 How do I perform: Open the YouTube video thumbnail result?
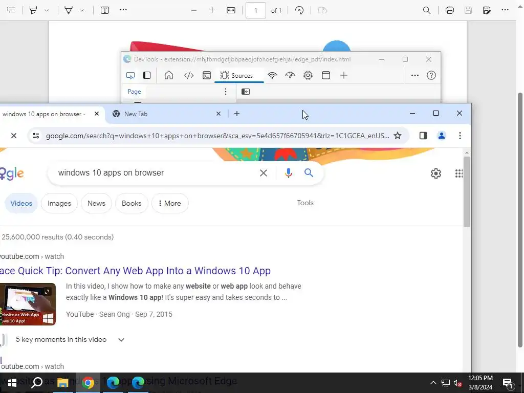(x=28, y=304)
